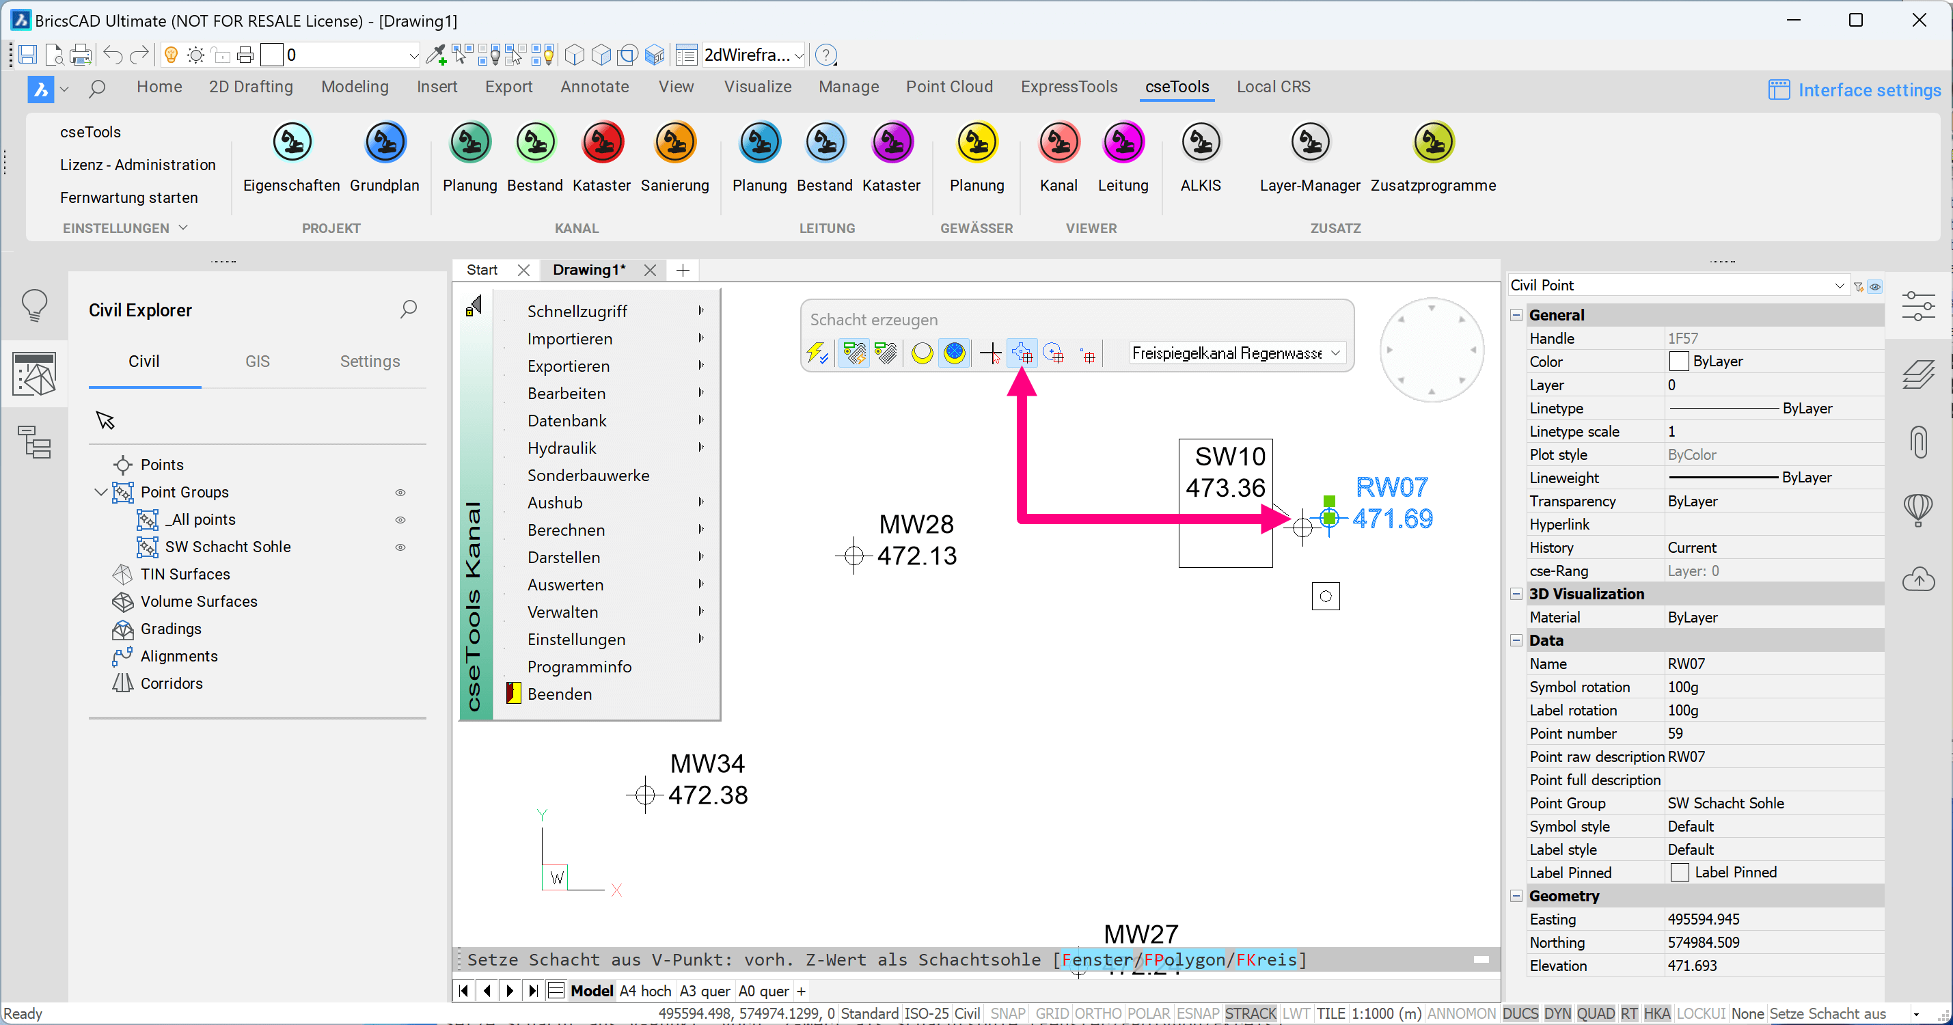Click the Eigenschaften project icon
Screen dimensions: 1953x1025
tap(292, 143)
